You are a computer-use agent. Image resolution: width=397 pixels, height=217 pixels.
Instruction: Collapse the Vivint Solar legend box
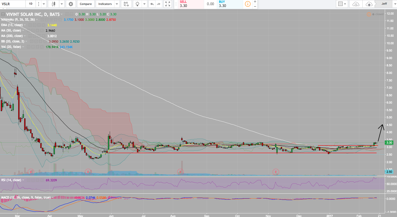(3, 14)
